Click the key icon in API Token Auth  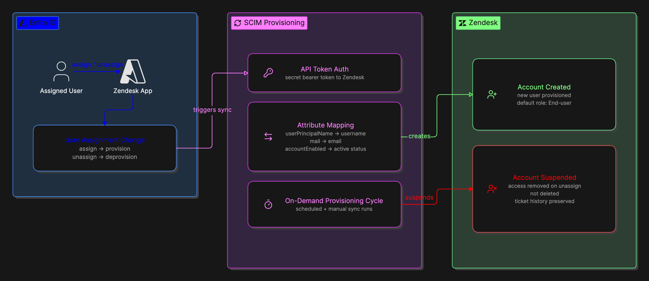(268, 73)
